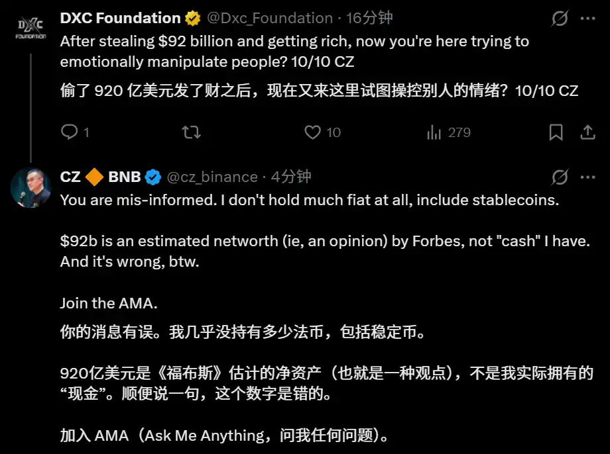Click the CZ BNB display name
Image resolution: width=610 pixels, height=454 pixels.
pyautogui.click(x=100, y=177)
